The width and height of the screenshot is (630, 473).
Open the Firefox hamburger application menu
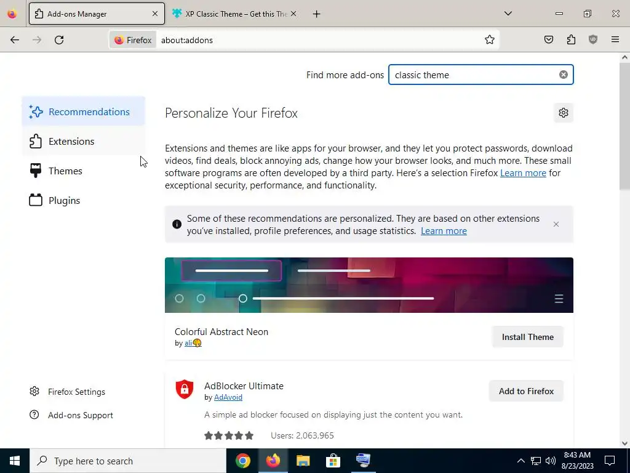click(615, 39)
